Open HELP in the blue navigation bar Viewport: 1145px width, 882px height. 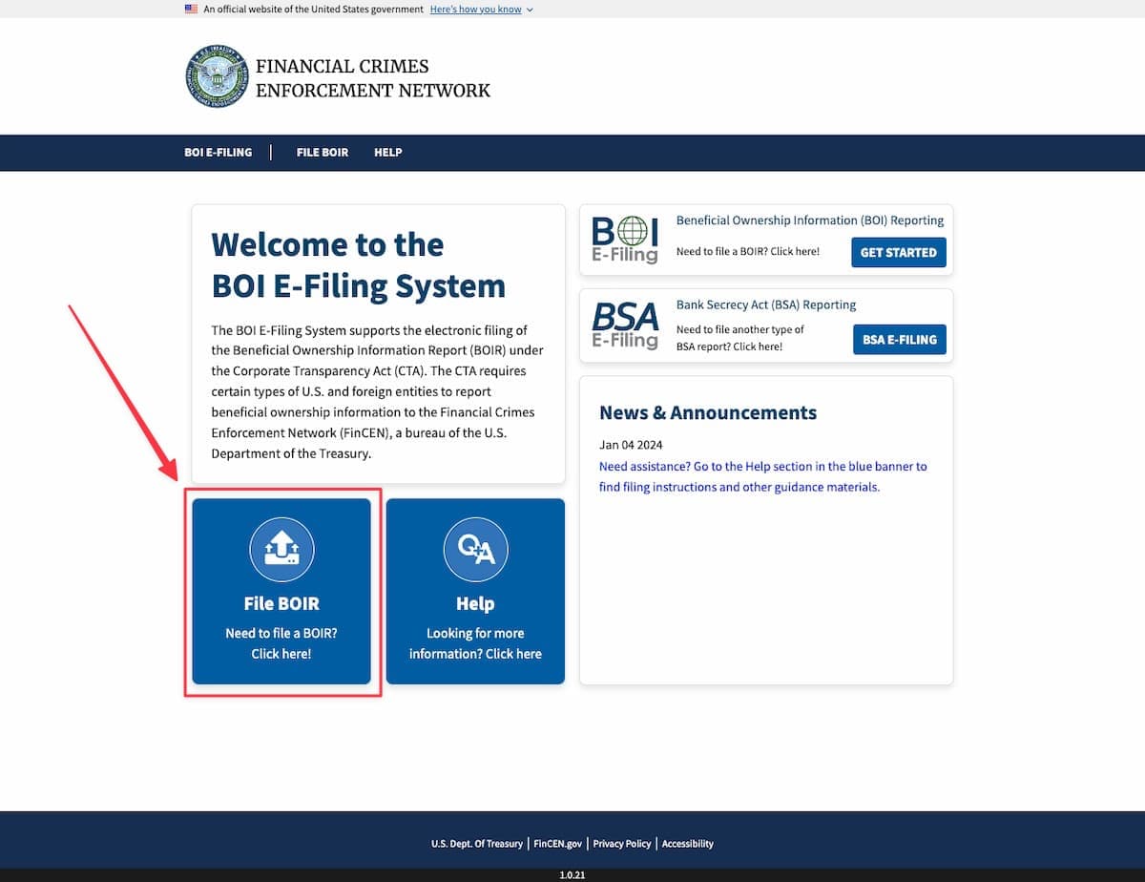click(387, 153)
